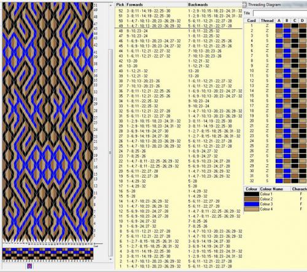Choose the blue Colour 3 swatch
Image resolution: width=307 pixels, height=272 pixels.
[252, 204]
